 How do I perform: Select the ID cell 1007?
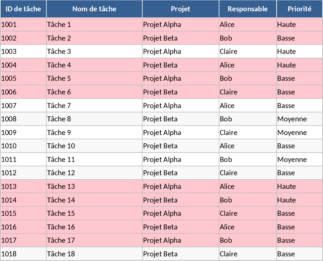23,106
